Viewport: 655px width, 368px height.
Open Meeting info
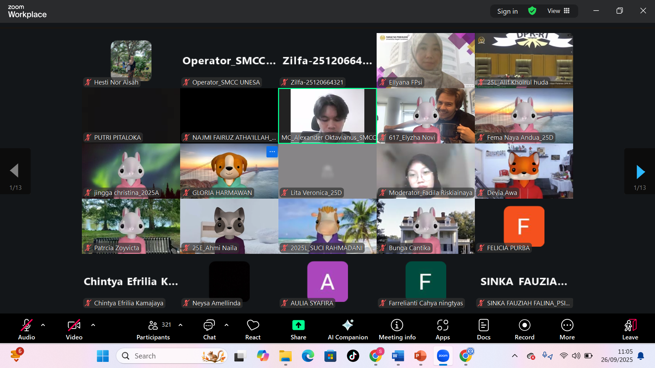click(397, 329)
